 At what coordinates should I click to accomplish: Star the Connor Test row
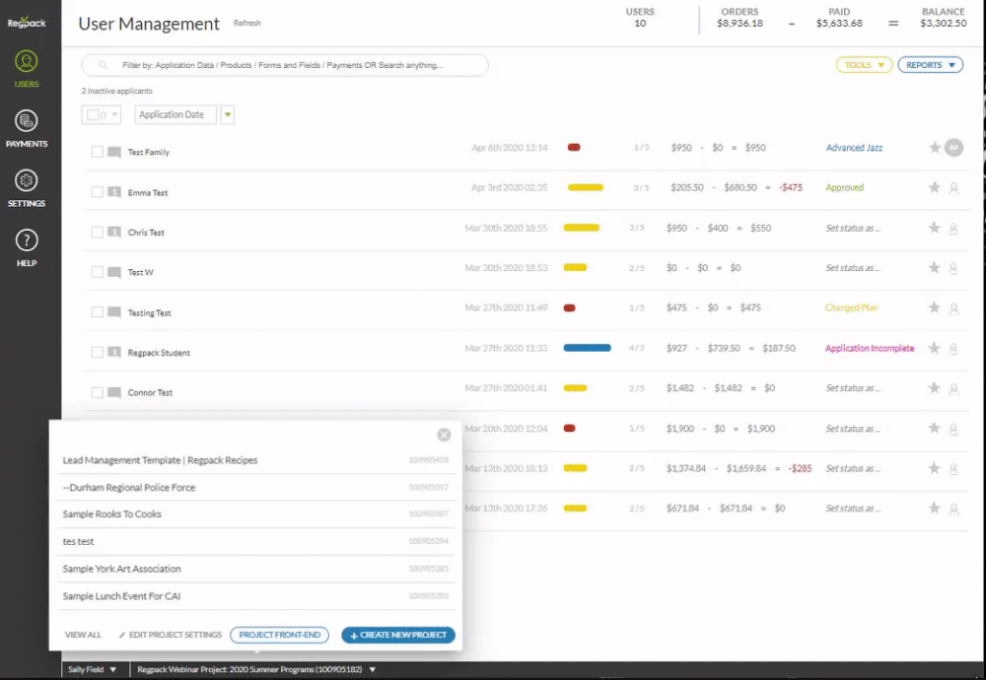[x=935, y=387]
